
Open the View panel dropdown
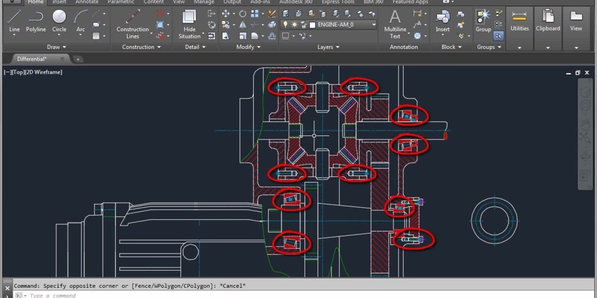(x=576, y=48)
